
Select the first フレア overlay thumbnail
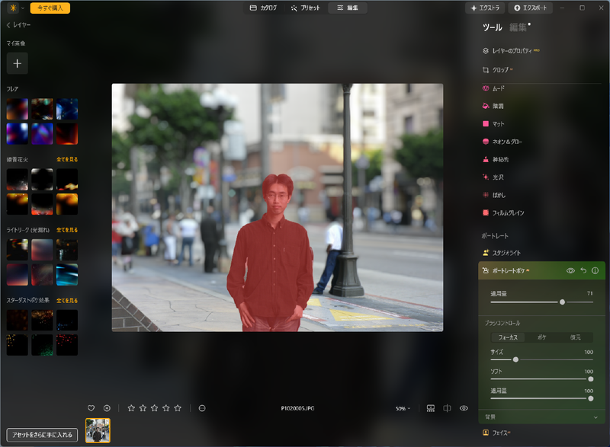coord(17,109)
